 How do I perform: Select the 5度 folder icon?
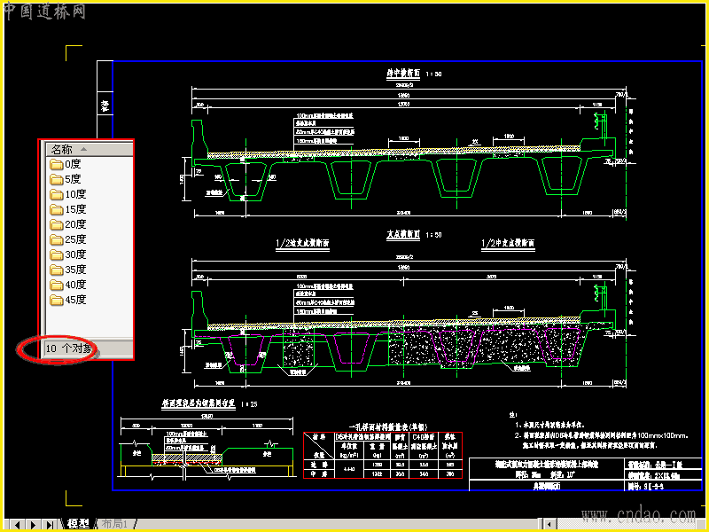(57, 180)
